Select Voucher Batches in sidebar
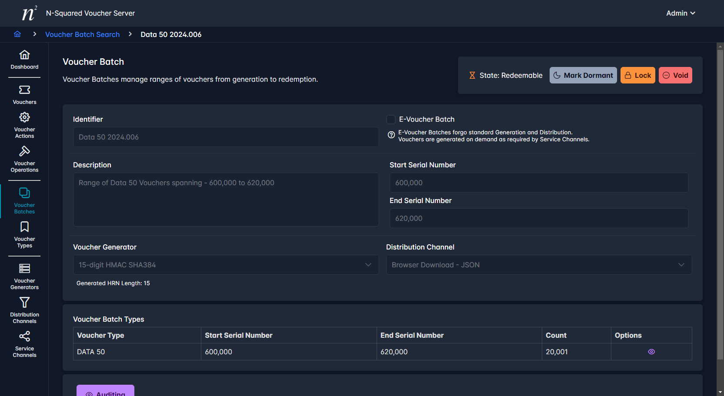 coord(24,200)
